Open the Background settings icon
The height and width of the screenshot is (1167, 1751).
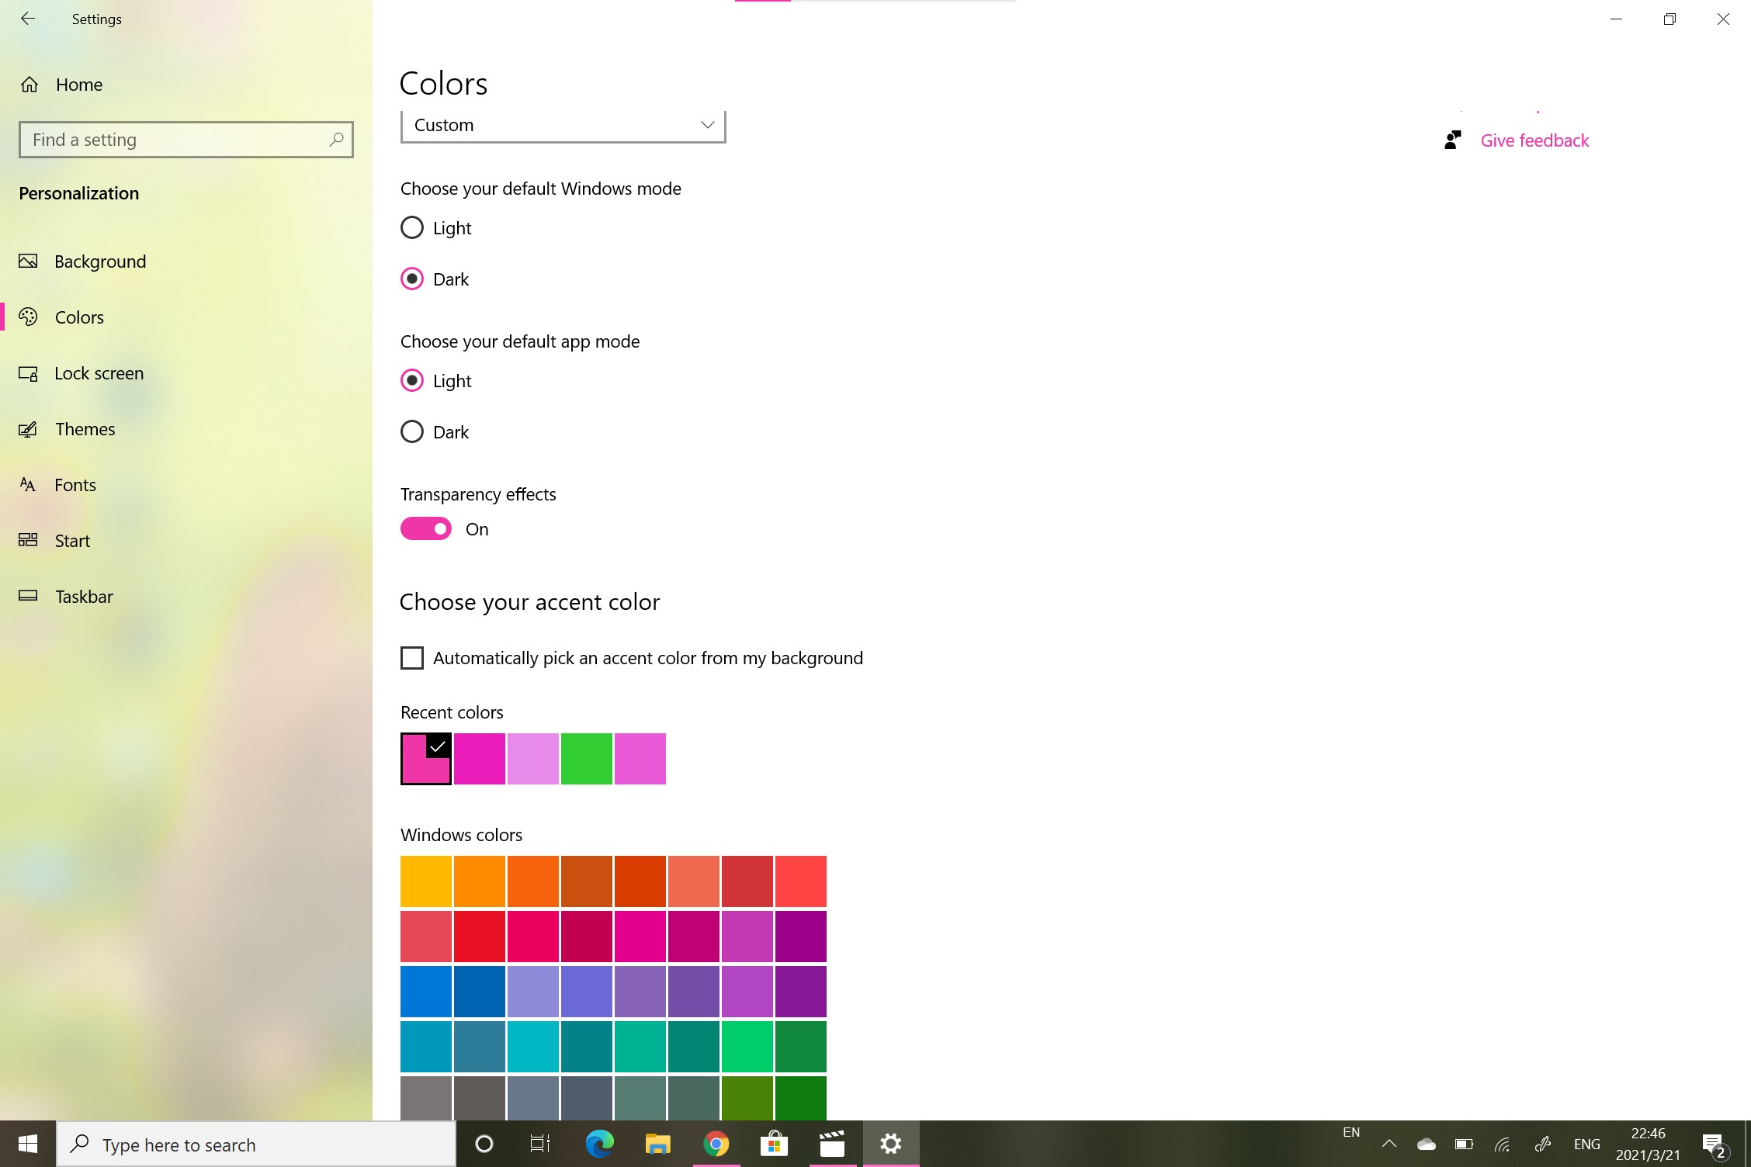click(28, 261)
